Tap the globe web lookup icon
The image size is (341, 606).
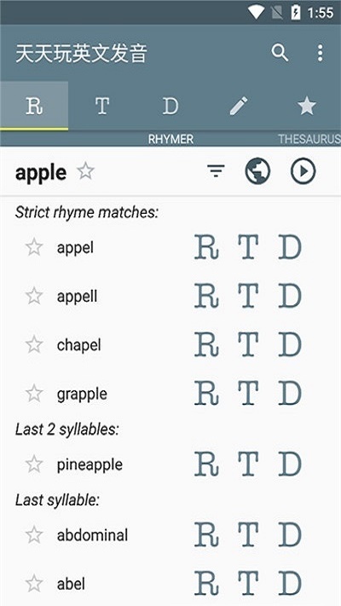click(x=257, y=170)
